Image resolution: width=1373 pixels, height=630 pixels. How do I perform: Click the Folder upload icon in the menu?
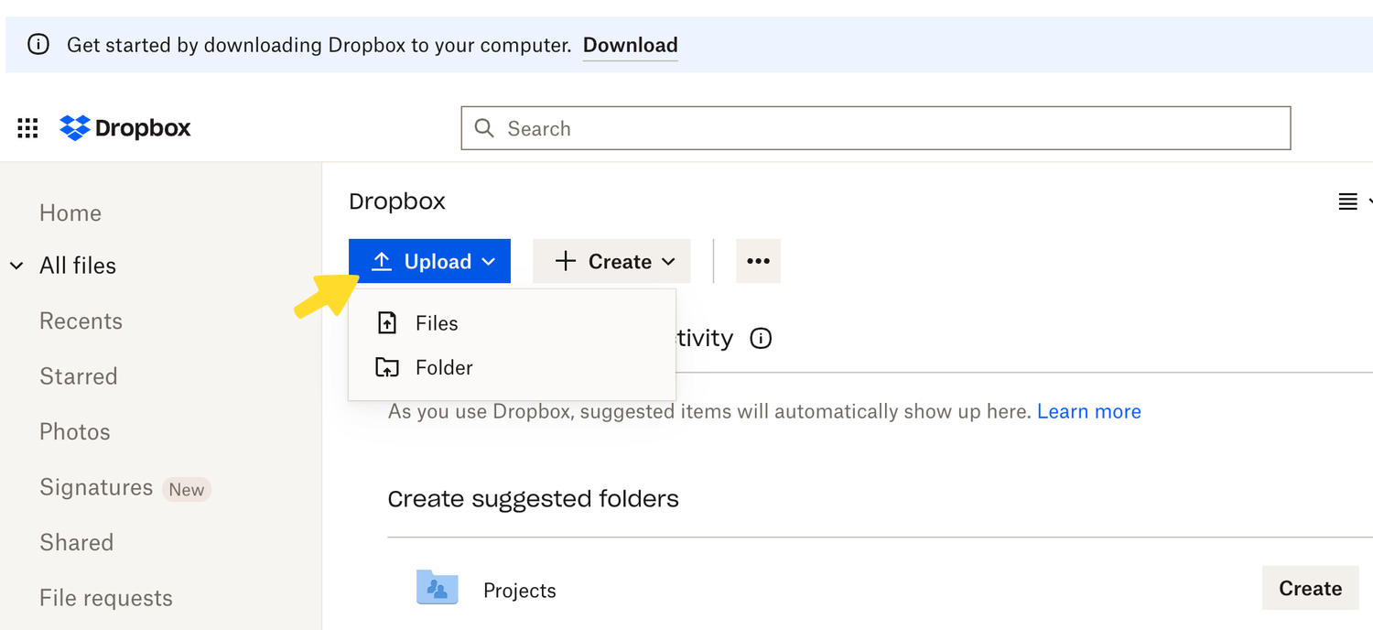(x=387, y=367)
